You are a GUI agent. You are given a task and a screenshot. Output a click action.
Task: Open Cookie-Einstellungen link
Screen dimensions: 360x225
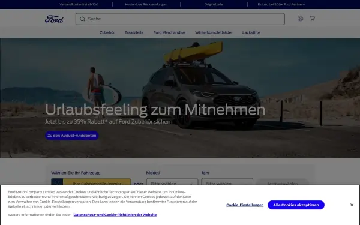pyautogui.click(x=245, y=205)
